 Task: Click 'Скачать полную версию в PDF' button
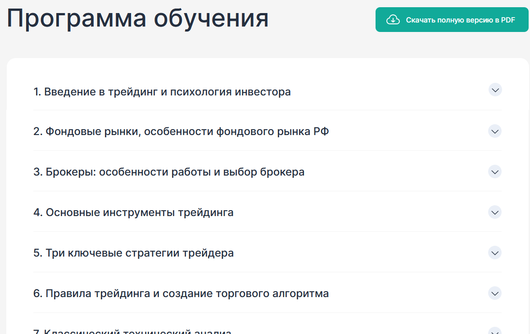click(x=452, y=19)
